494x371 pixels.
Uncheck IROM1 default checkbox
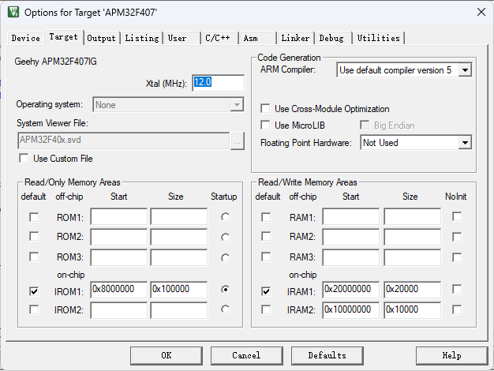34,291
